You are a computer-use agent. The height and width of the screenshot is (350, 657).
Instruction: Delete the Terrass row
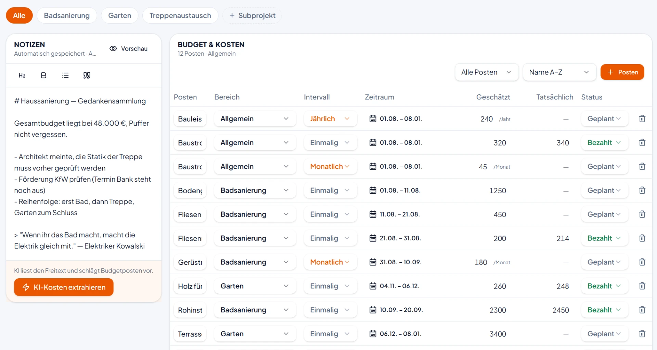[642, 334]
